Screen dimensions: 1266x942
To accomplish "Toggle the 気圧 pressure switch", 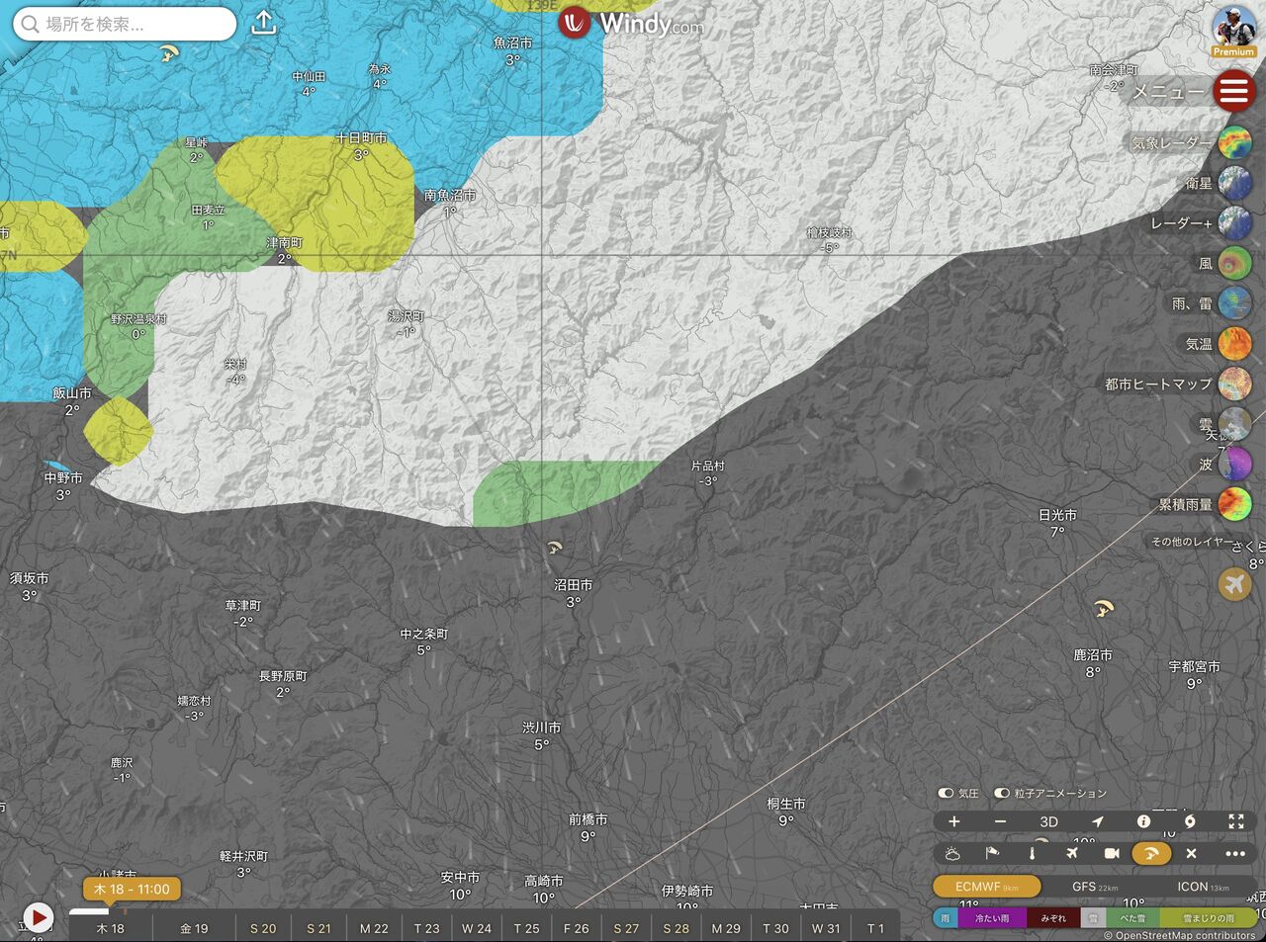I will coord(946,793).
